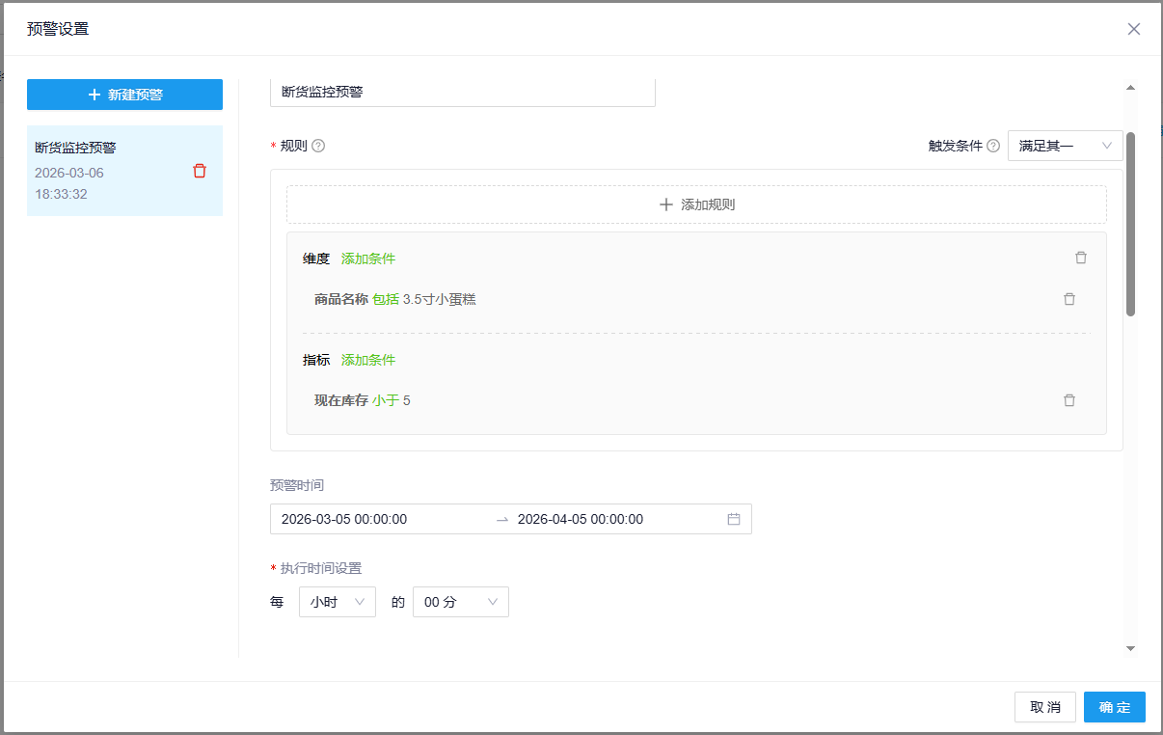Cancel the dialog with 取消
The height and width of the screenshot is (735, 1163).
click(x=1044, y=707)
